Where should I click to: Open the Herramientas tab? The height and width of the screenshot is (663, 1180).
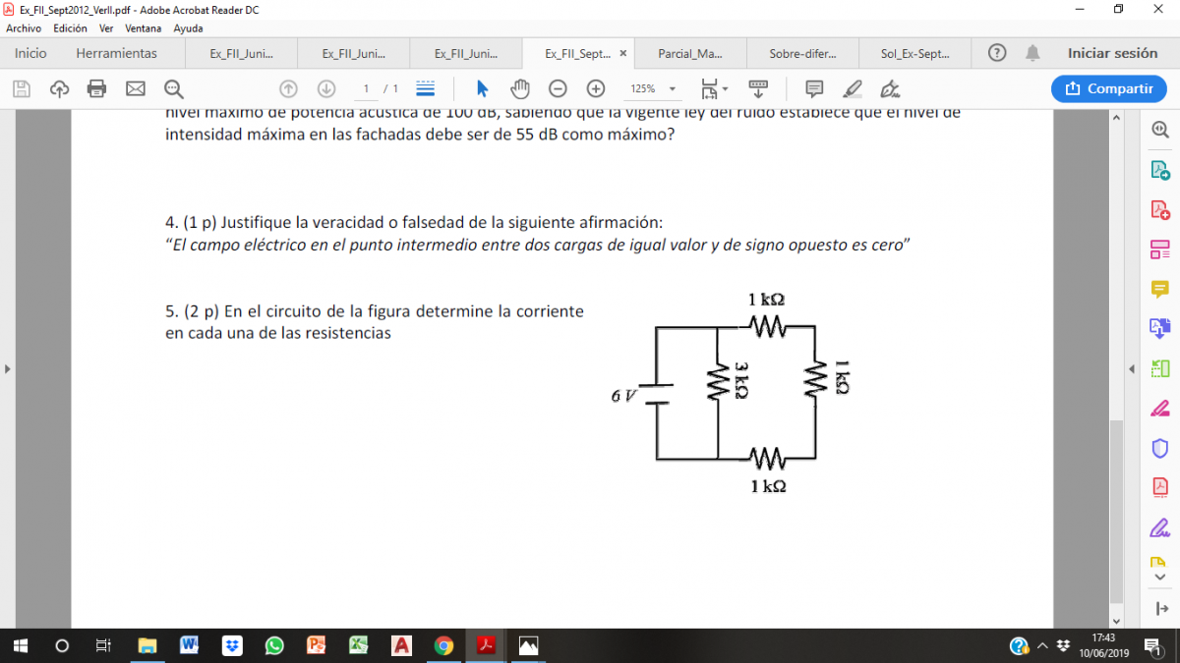pyautogui.click(x=116, y=53)
